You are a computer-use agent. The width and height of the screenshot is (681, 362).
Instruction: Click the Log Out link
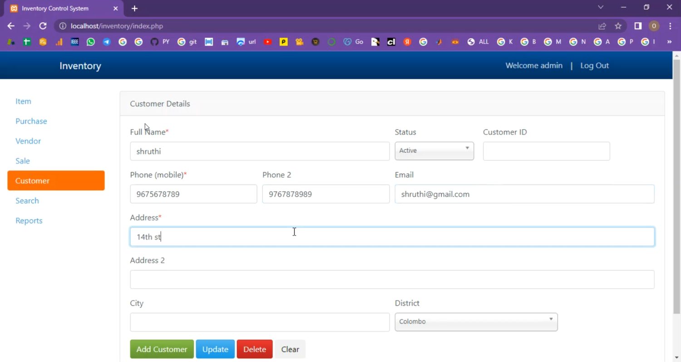(594, 66)
